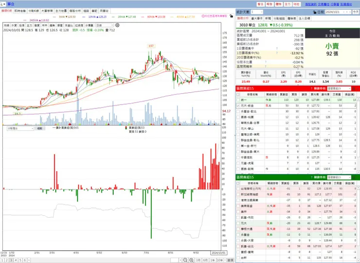Open the 日線 period dropdown on chart toolbar
The width and height of the screenshot is (360, 263).
coord(105,25)
